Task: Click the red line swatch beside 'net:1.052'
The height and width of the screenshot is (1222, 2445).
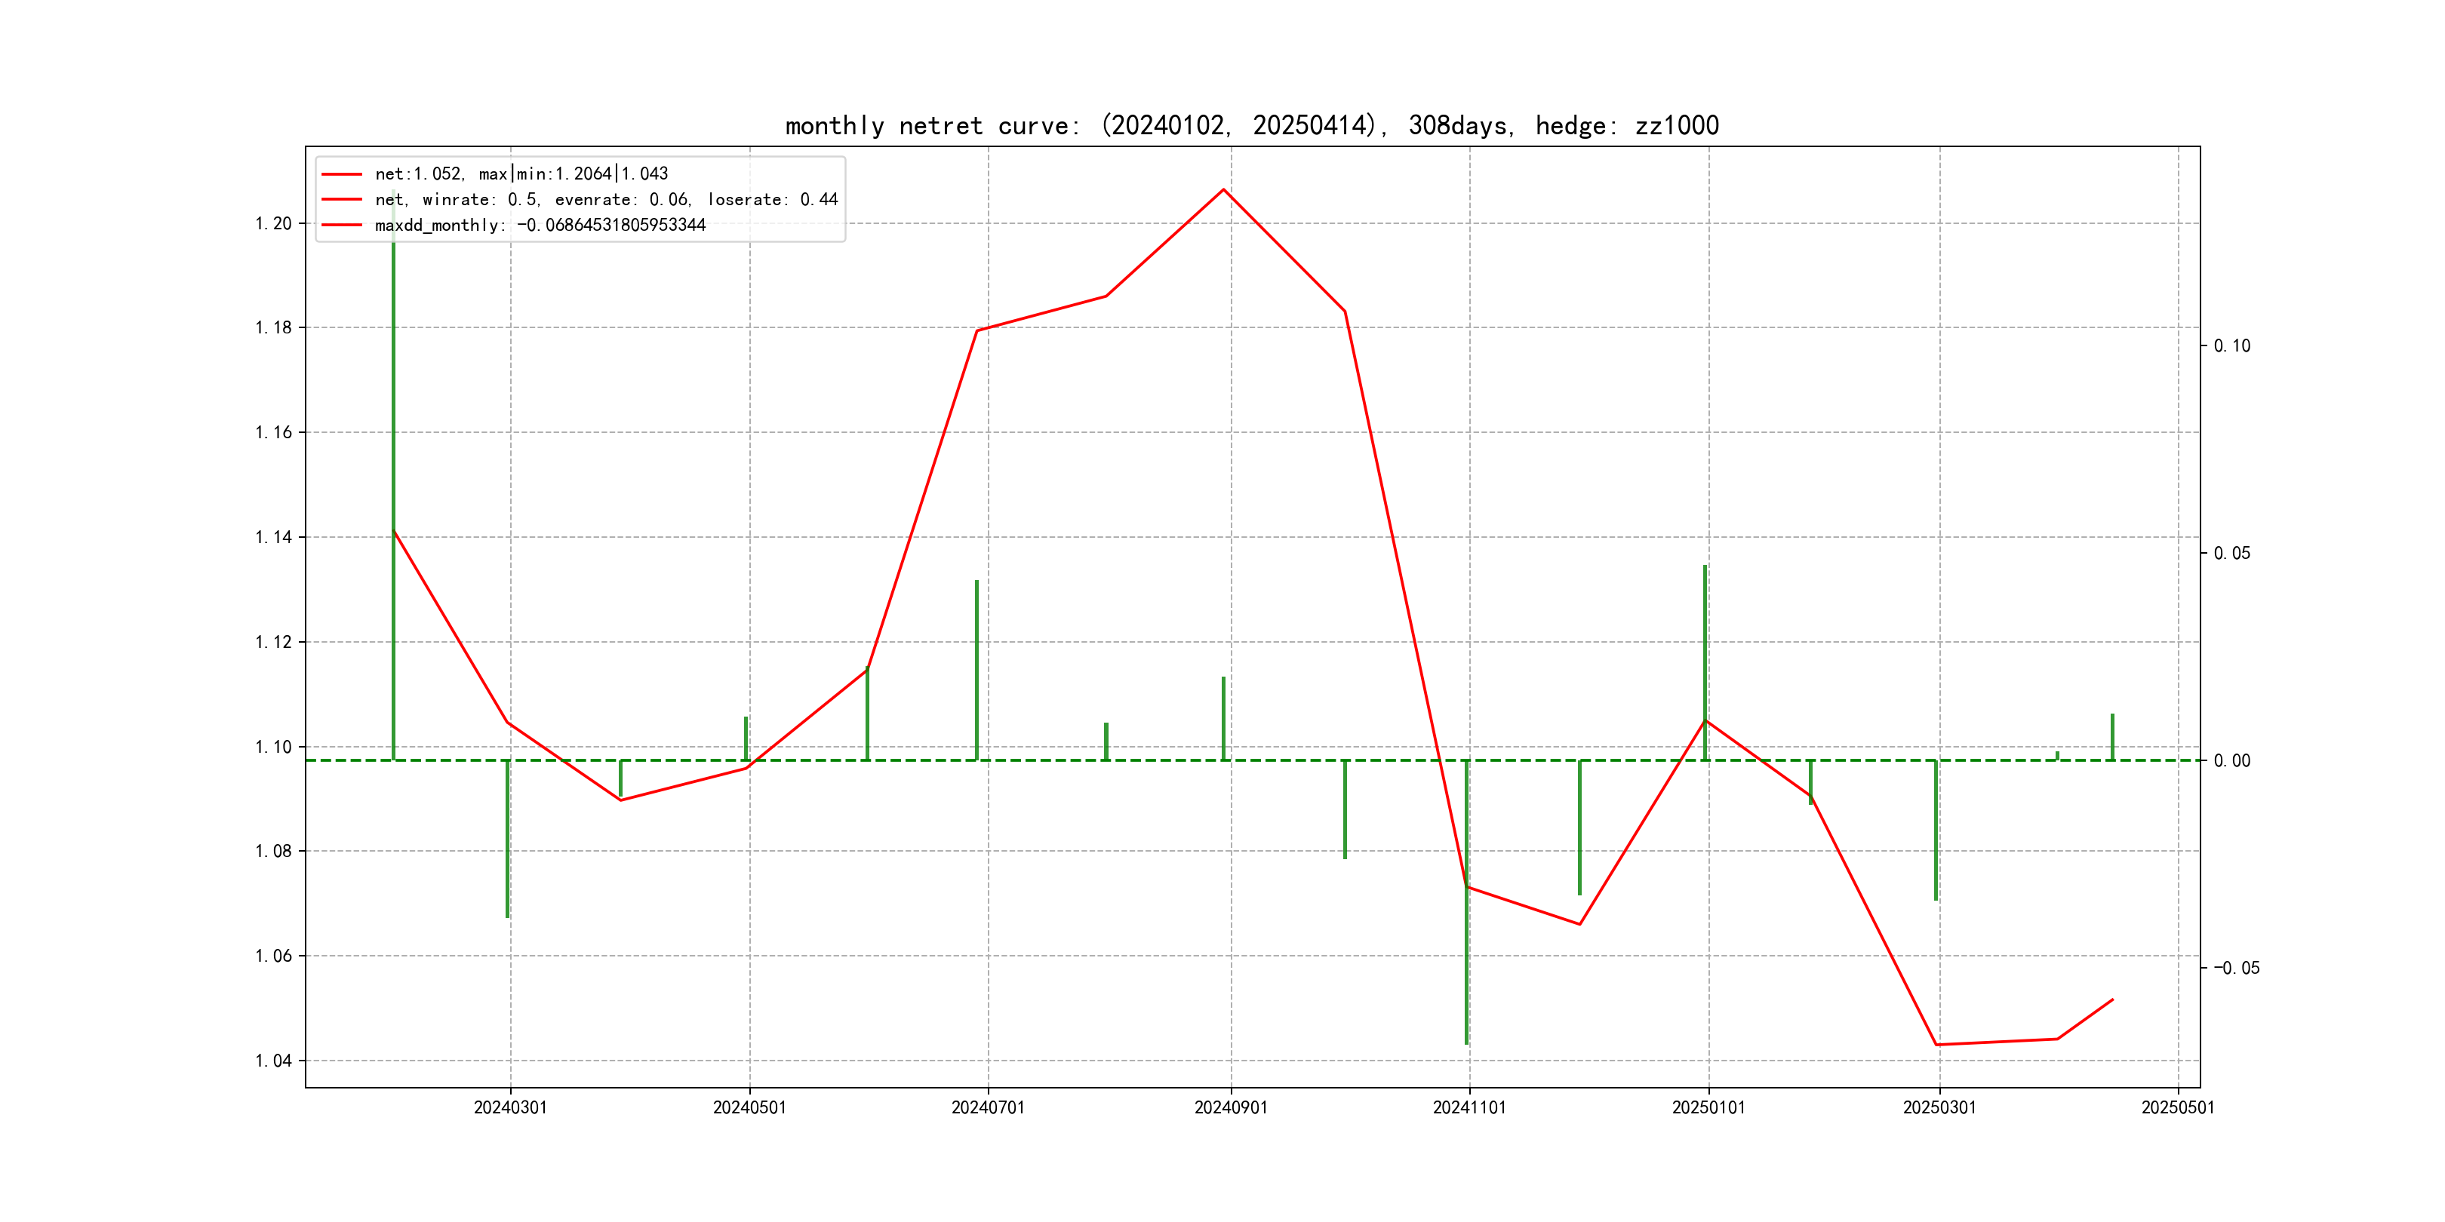Action: tap(342, 174)
